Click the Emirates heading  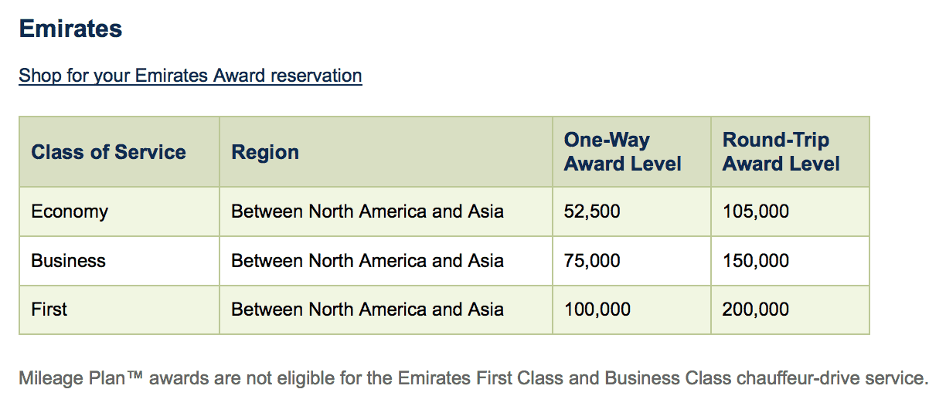click(x=70, y=29)
